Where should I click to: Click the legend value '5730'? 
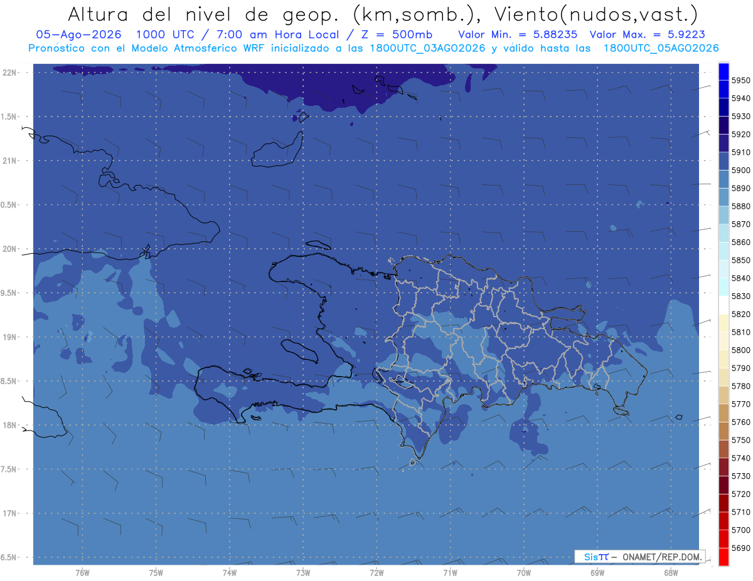point(741,476)
